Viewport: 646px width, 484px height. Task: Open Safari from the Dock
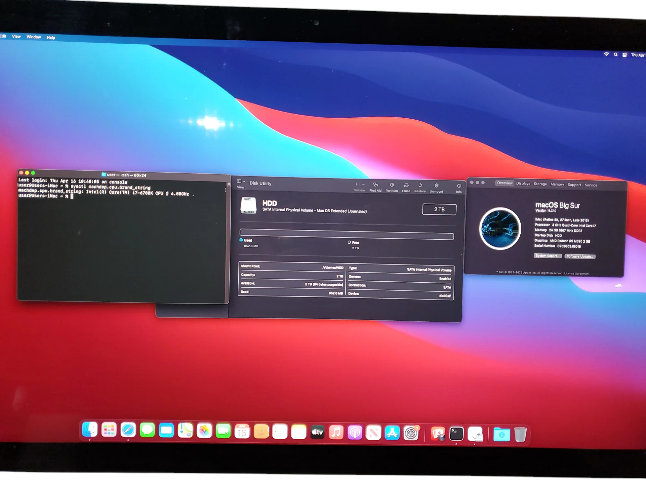coord(128,430)
